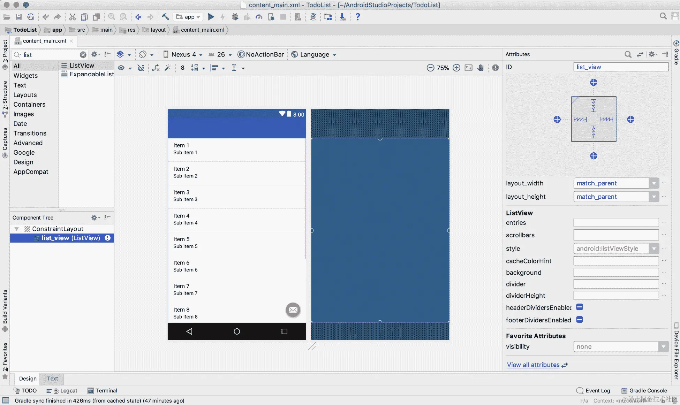Viewport: 680px width, 405px height.
Task: Click the Zoom to Fit icon
Action: click(x=469, y=68)
